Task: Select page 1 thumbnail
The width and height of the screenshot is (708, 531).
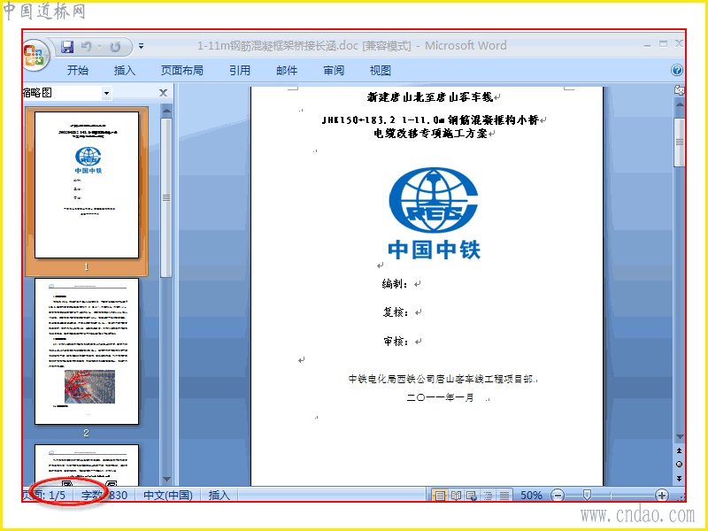Action: tap(87, 185)
